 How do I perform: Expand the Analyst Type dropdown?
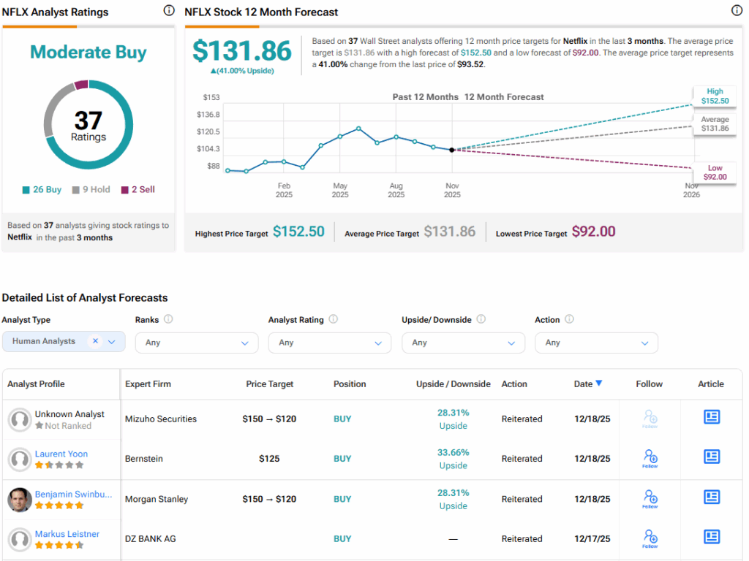click(x=112, y=342)
